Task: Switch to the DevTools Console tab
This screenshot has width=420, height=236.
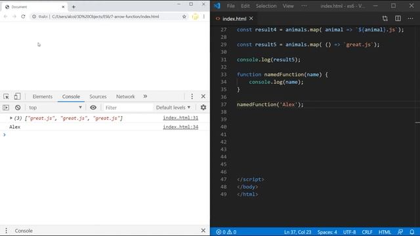Action: point(71,96)
